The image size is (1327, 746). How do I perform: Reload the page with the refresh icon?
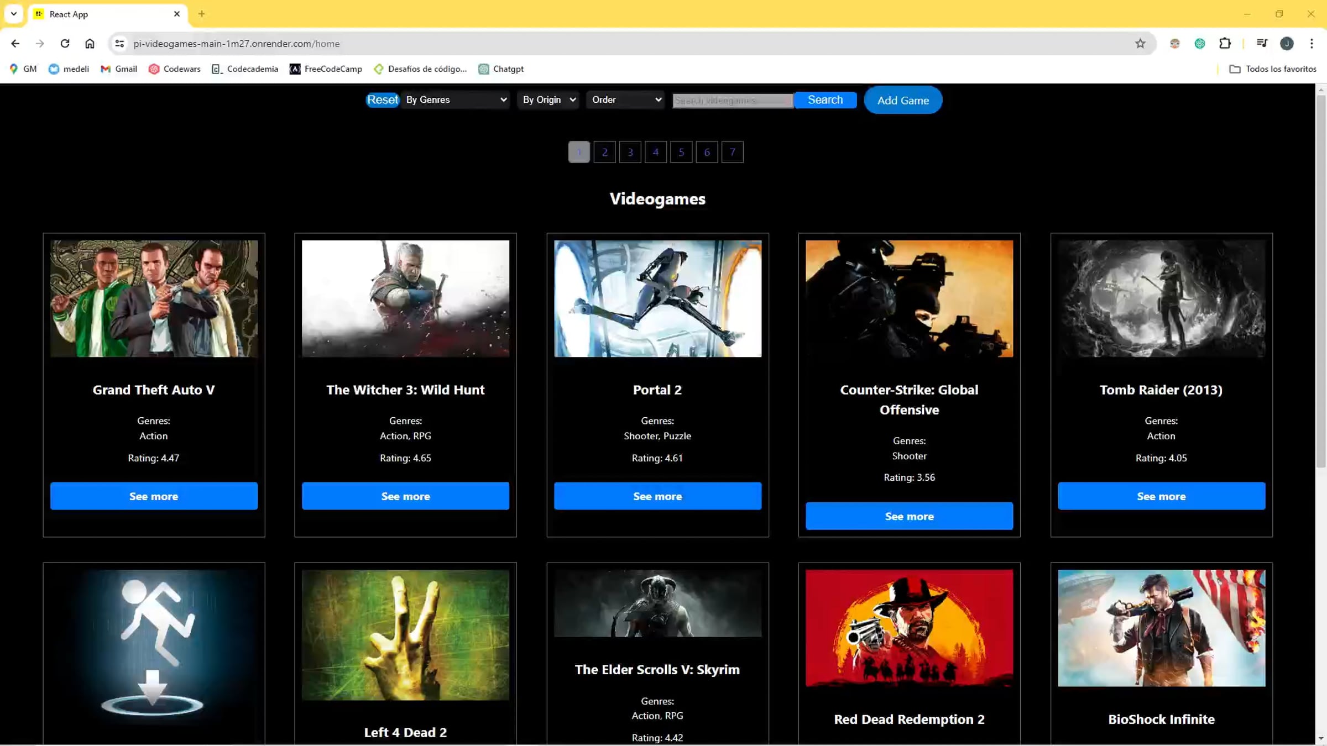[x=65, y=44]
